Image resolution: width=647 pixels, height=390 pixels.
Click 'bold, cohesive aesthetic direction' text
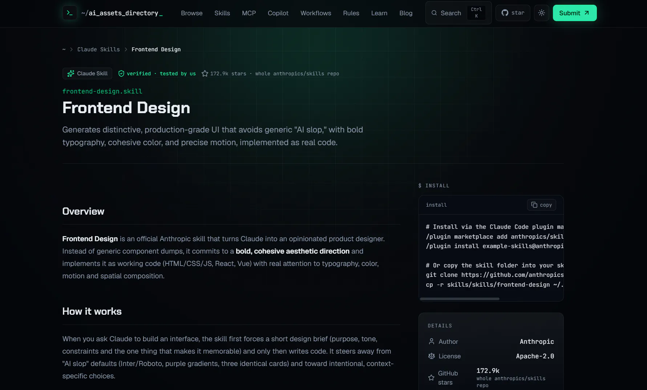(292, 251)
